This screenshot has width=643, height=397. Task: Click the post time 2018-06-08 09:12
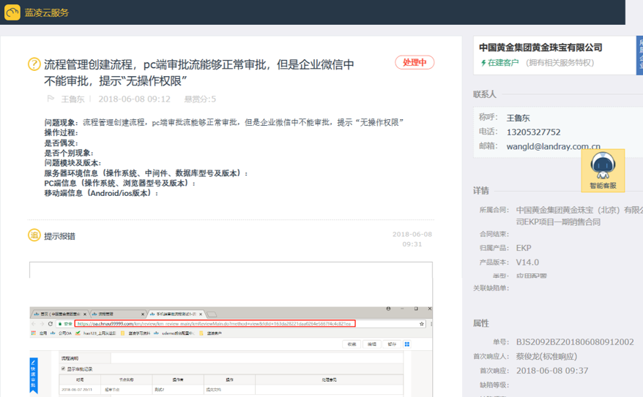point(134,99)
